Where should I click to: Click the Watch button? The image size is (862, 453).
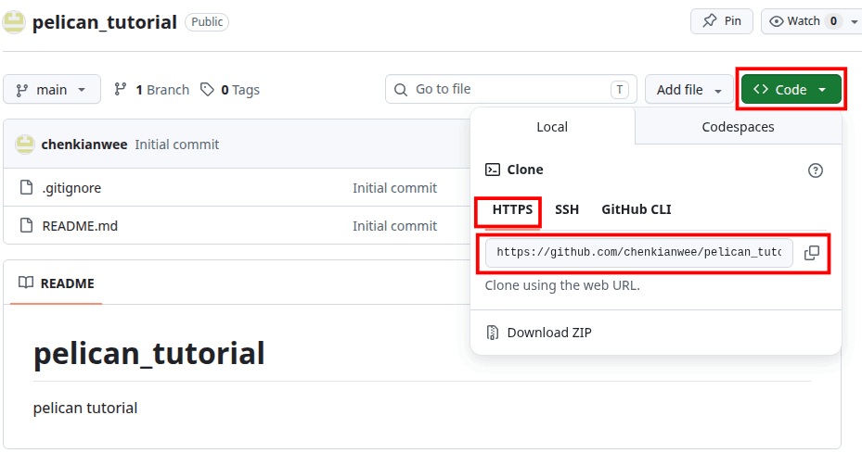802,21
